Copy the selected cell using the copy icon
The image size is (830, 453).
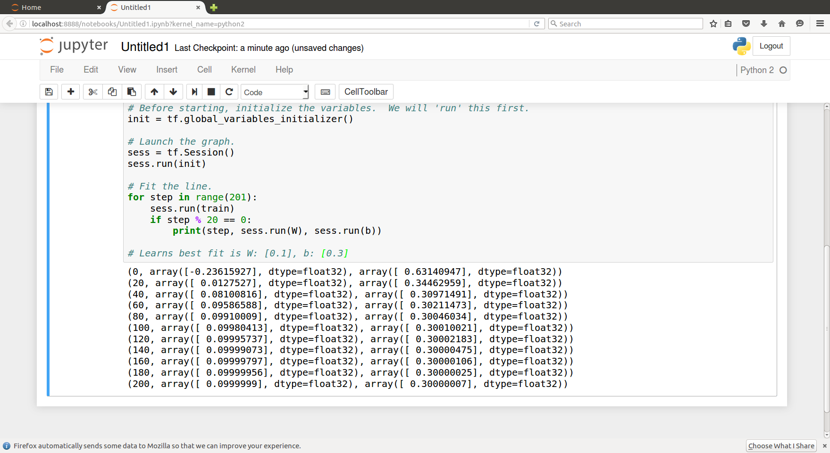112,91
